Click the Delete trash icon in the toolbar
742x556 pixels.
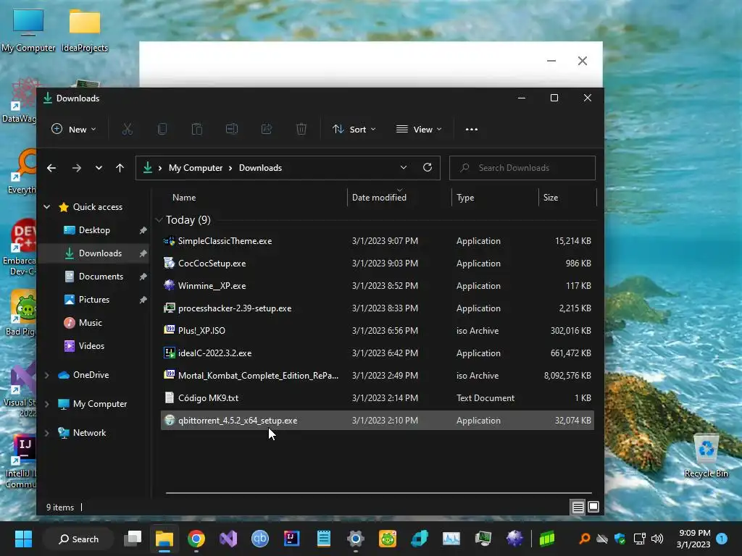pyautogui.click(x=301, y=129)
